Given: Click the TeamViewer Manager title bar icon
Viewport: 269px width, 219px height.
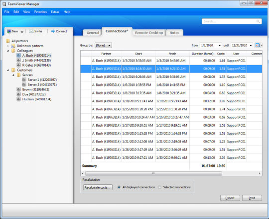Looking at the screenshot, I should pyautogui.click(x=4, y=4).
